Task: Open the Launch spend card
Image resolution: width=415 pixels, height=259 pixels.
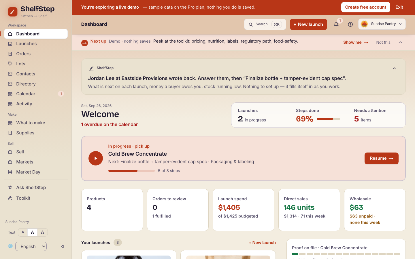Action: tap(244, 210)
